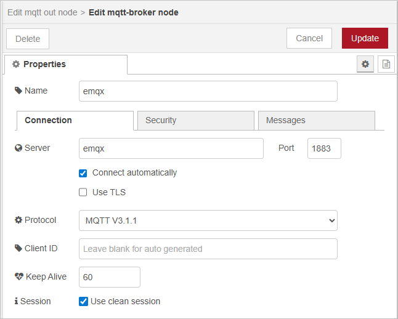Image resolution: width=398 pixels, height=319 pixels.
Task: Switch to the Security tab
Action: (x=195, y=121)
